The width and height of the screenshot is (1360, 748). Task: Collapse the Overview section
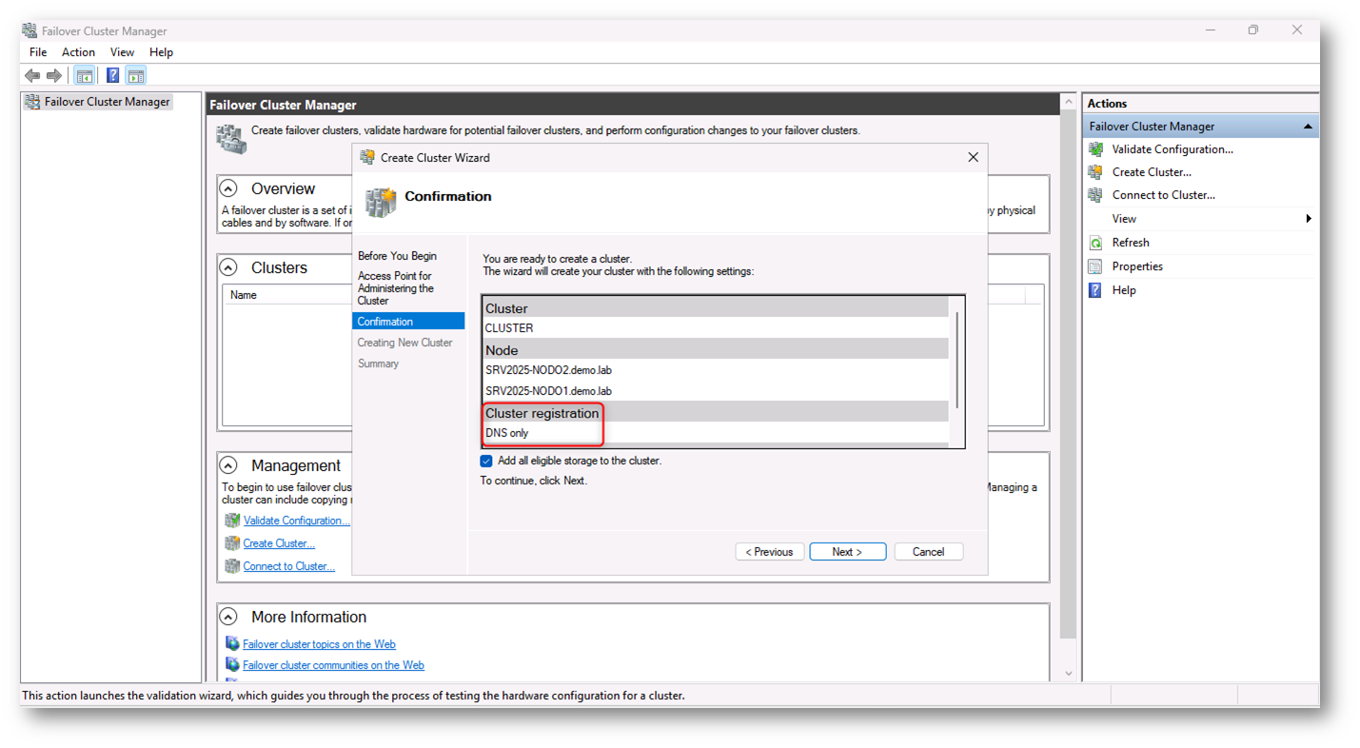tap(228, 188)
